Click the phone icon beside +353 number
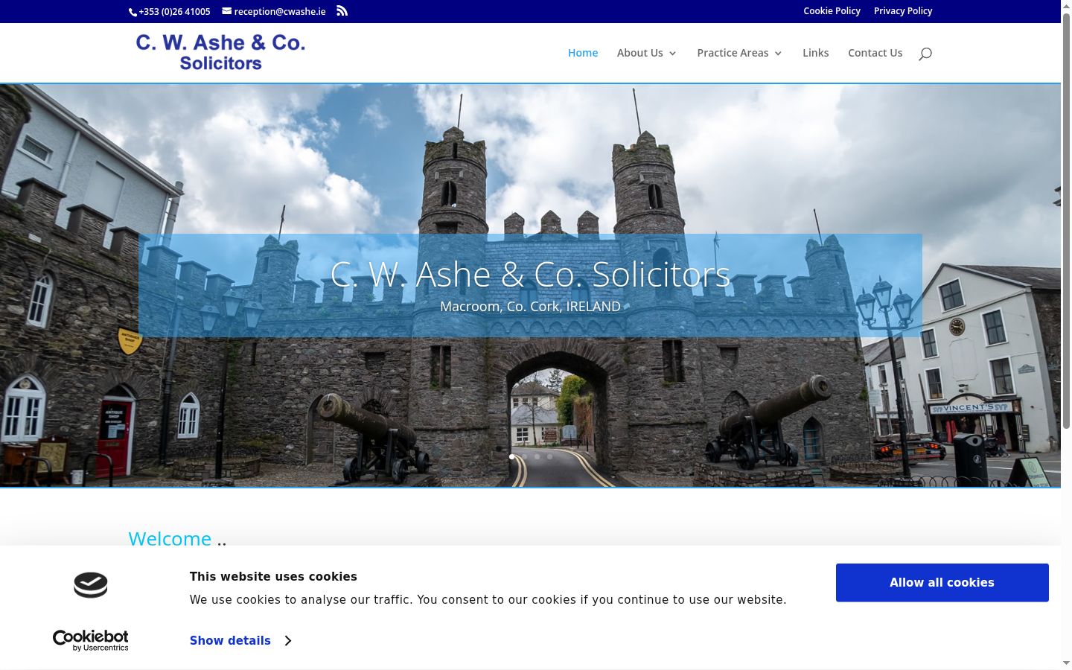1072x670 pixels. (133, 12)
